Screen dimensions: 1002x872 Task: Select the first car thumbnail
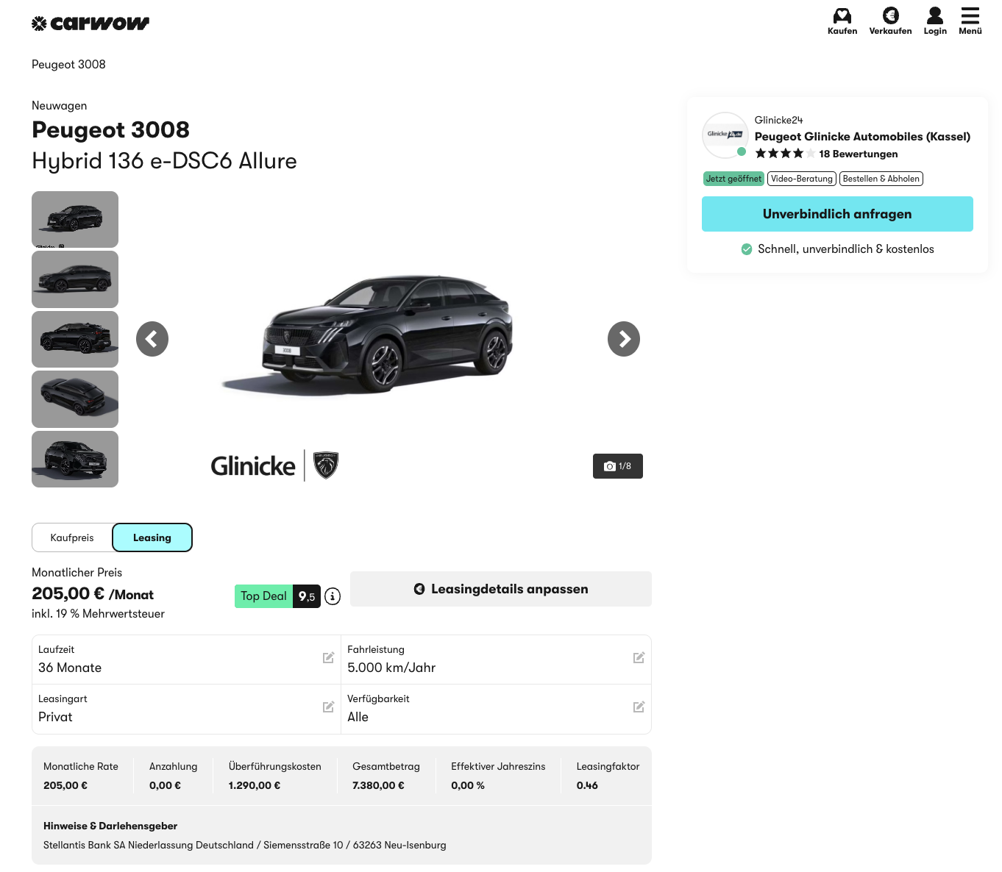tap(75, 219)
